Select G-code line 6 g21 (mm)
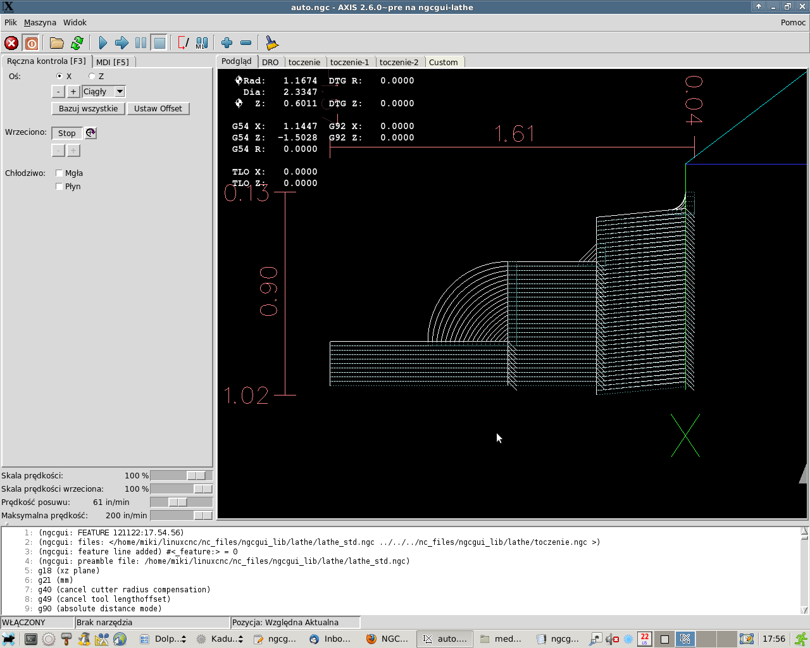Viewport: 810px width, 648px height. tap(400, 580)
